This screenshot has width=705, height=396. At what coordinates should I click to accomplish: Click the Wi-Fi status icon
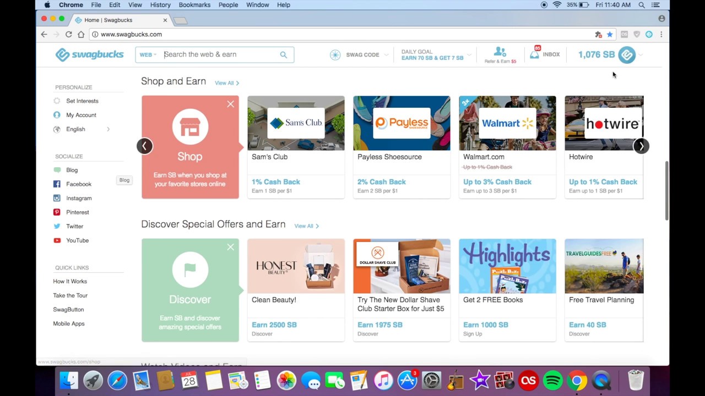557,5
